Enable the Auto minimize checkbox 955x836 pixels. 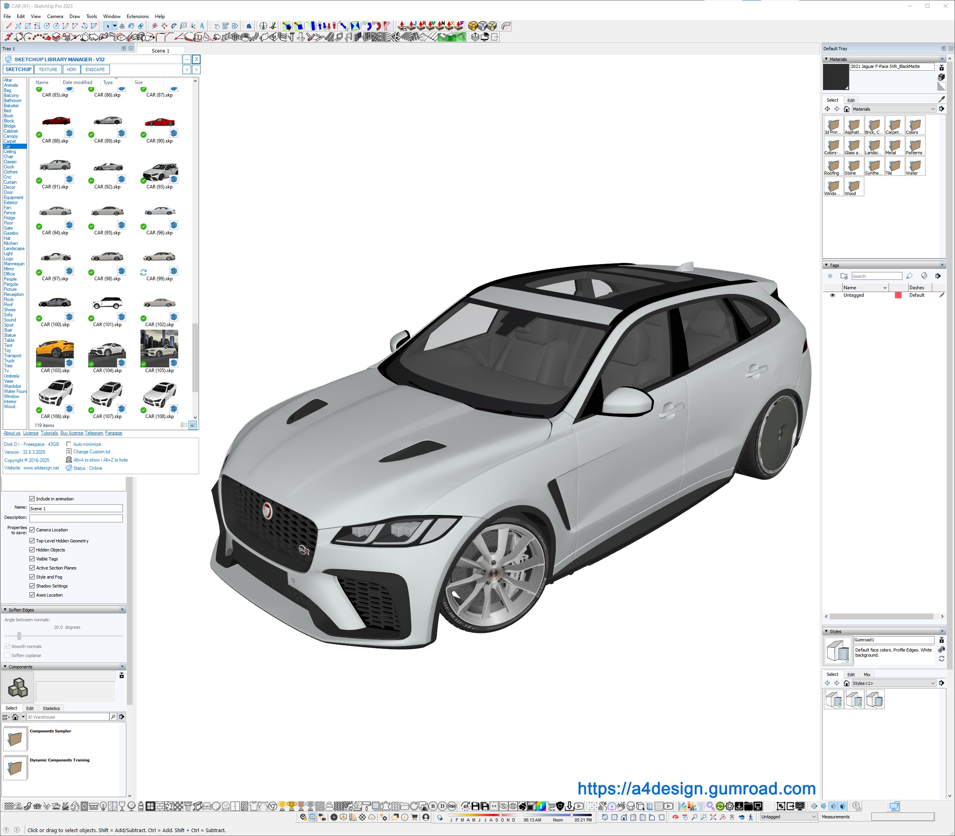click(69, 444)
